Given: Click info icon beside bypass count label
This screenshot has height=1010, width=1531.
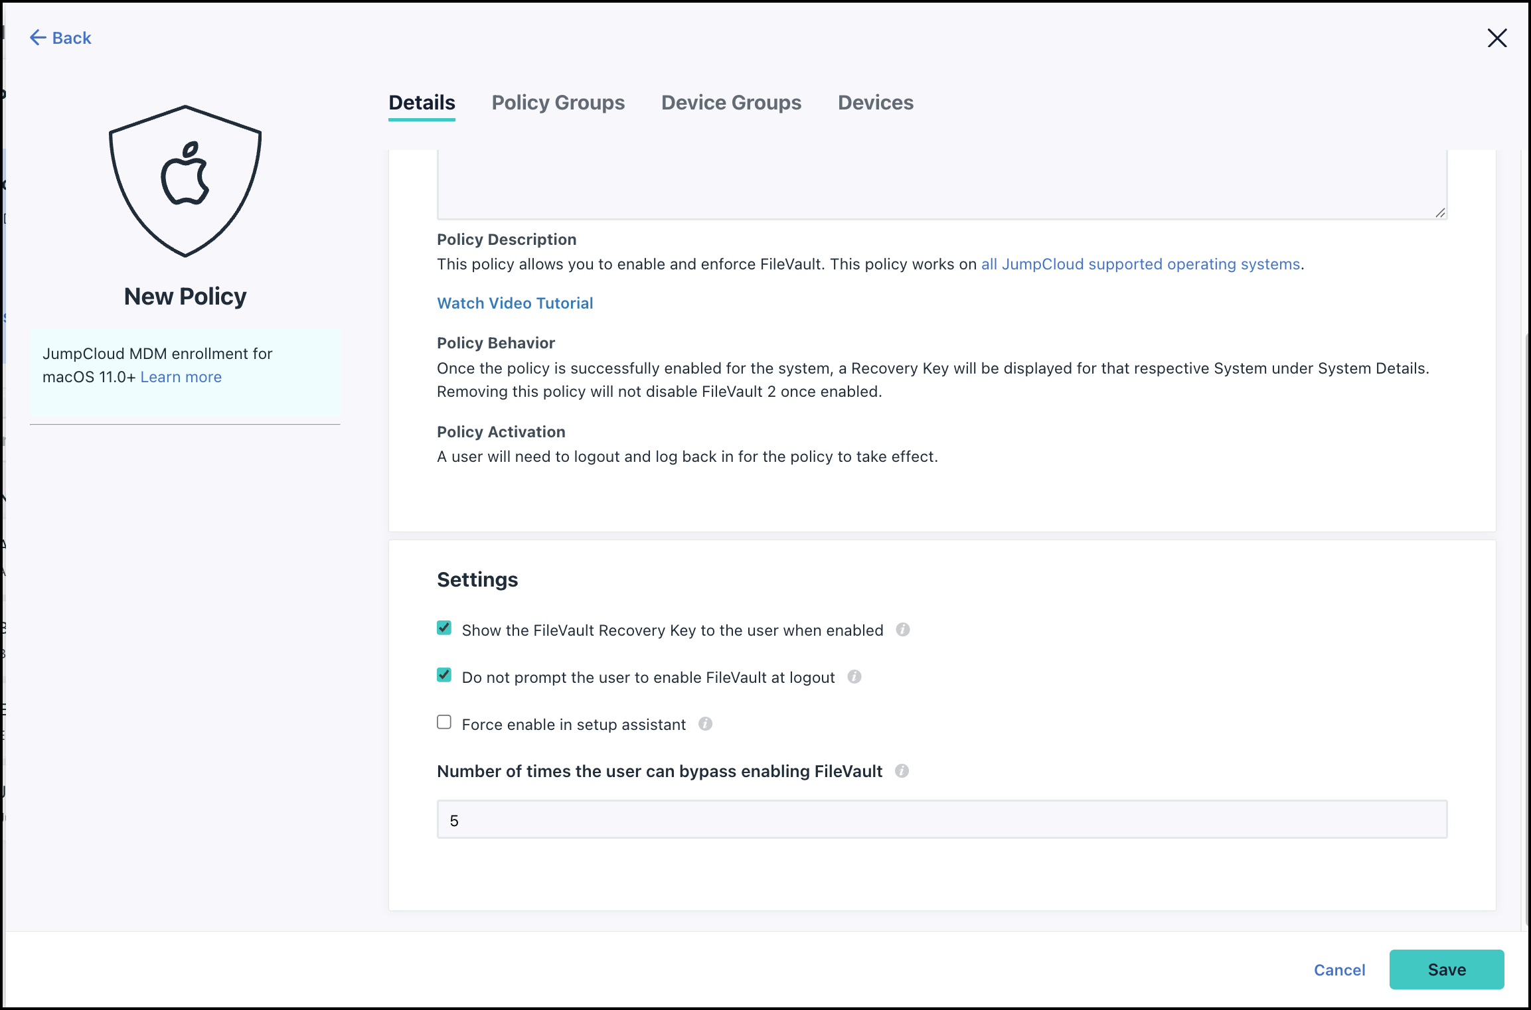Looking at the screenshot, I should click(x=902, y=771).
